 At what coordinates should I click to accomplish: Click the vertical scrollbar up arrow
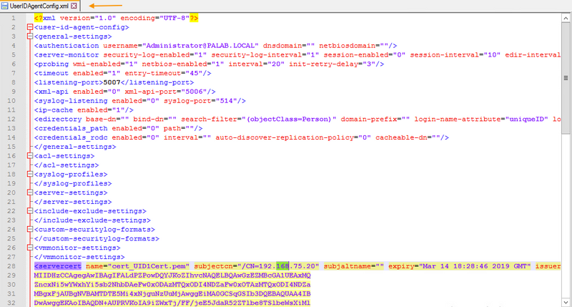click(x=566, y=18)
